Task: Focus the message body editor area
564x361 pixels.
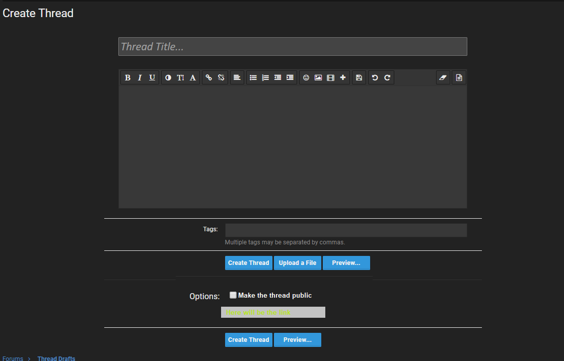Action: pyautogui.click(x=293, y=146)
